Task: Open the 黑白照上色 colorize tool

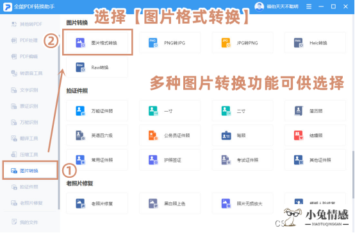Action: [x=170, y=203]
